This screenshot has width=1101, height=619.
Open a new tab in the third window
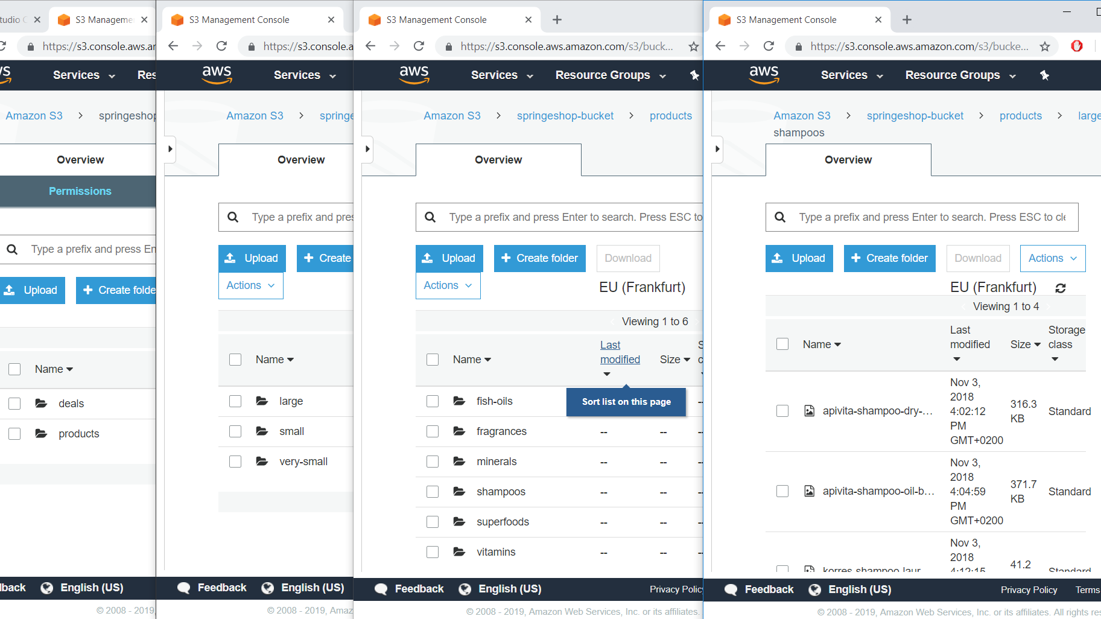(x=557, y=20)
